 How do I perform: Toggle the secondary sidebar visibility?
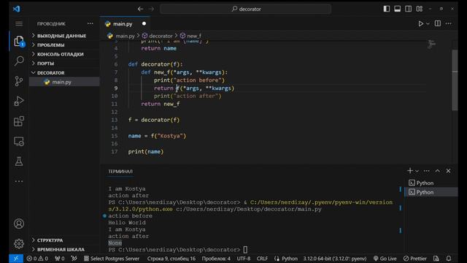[x=409, y=9]
